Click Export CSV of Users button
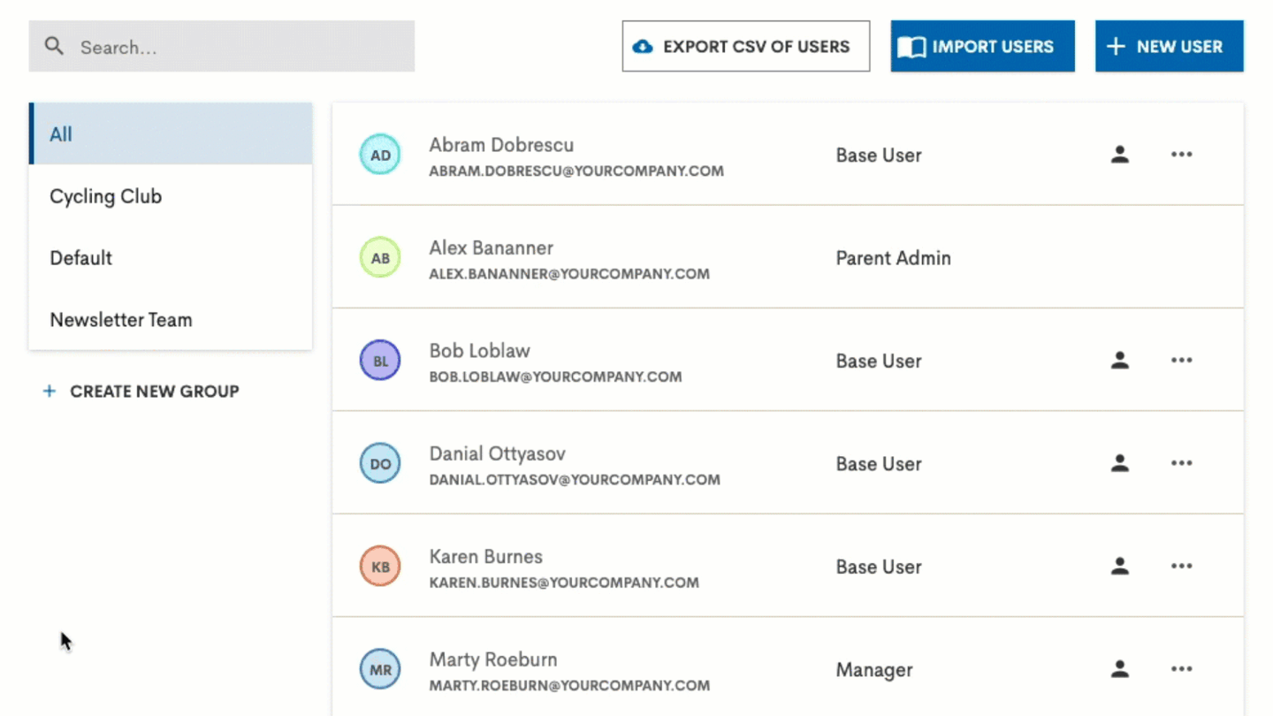 pos(746,47)
